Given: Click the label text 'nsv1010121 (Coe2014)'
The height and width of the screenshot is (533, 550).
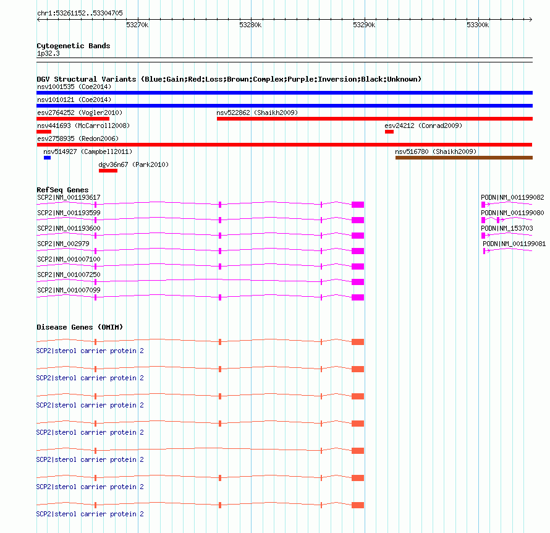Looking at the screenshot, I should (x=74, y=100).
